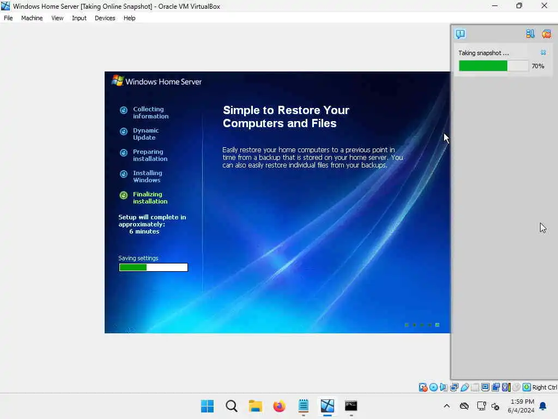The height and width of the screenshot is (419, 558).
Task: Open the Windows notifications bell
Action: (x=543, y=406)
